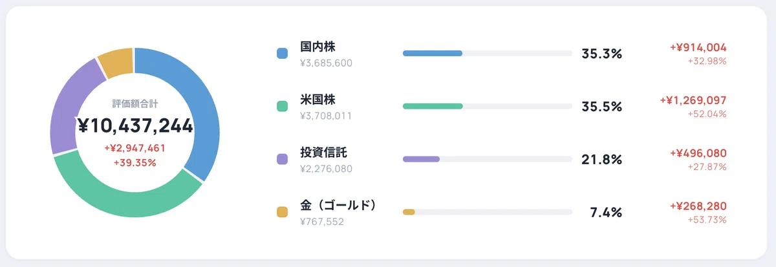
Task: Click the 国内株 allocation progress bar
Action: (488, 53)
